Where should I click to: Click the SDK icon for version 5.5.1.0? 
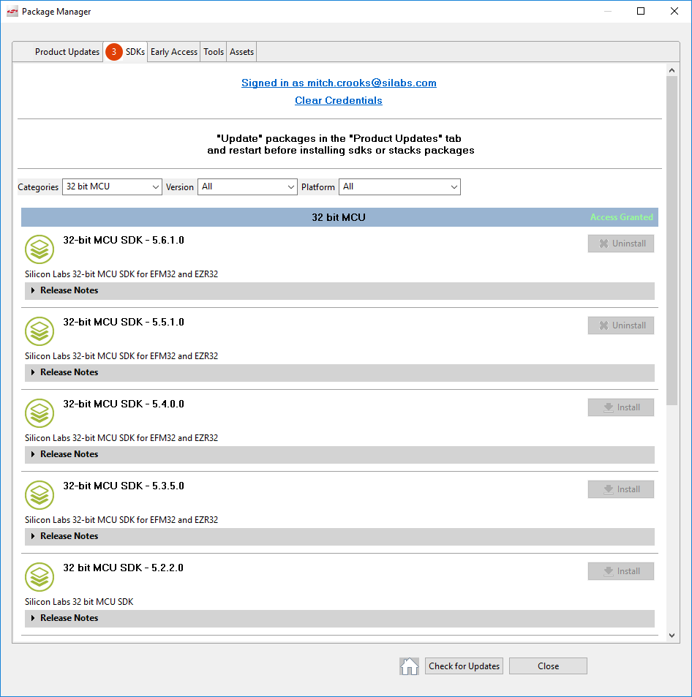(x=40, y=331)
